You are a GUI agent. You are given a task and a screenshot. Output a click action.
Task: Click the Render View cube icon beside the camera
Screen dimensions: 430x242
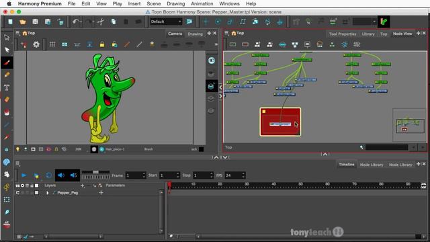pos(211,87)
